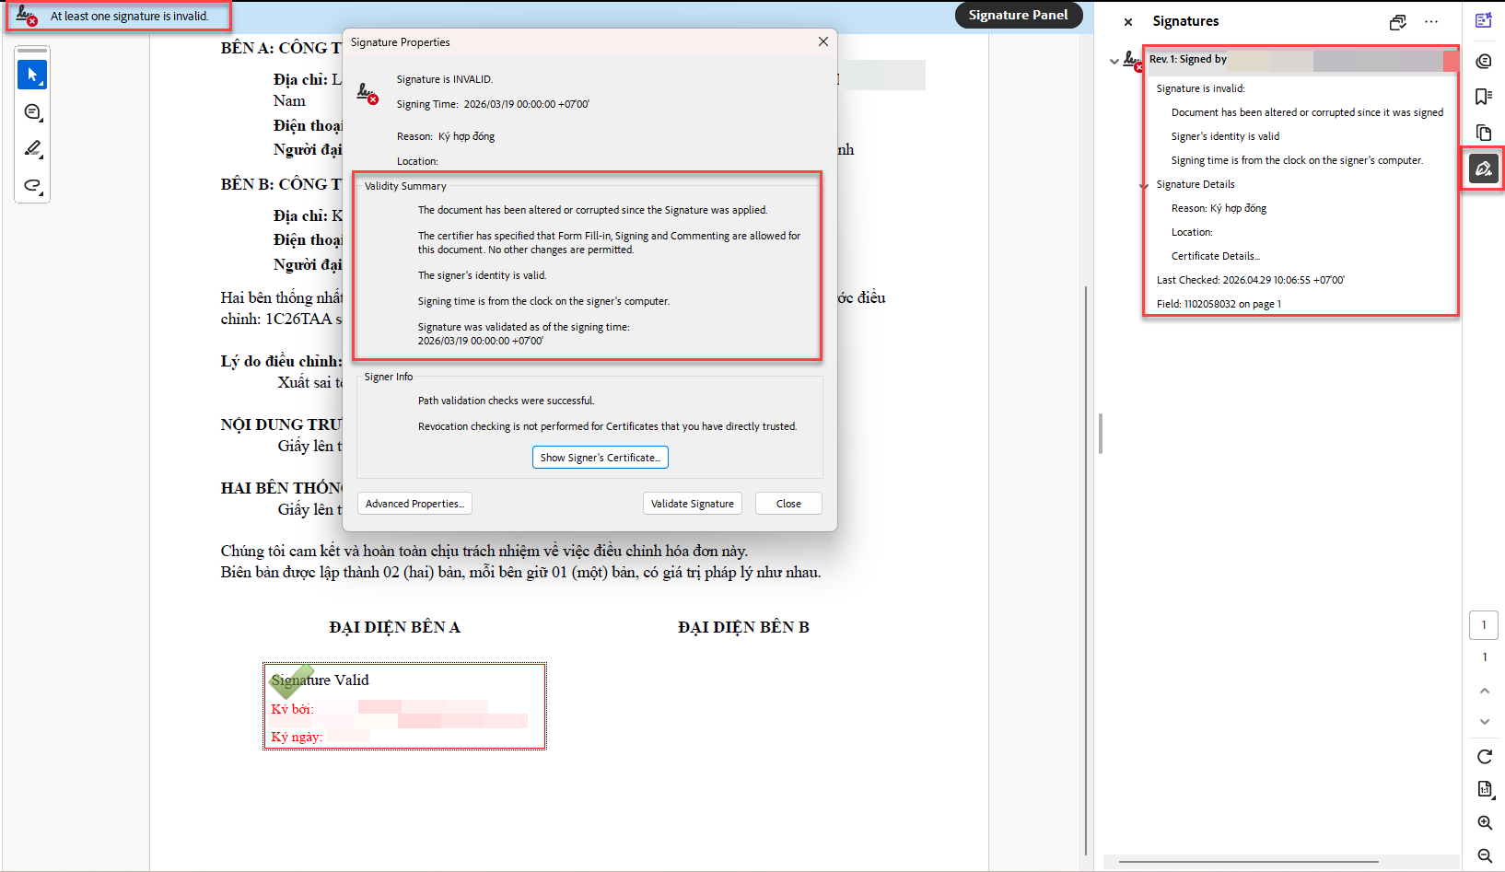Image resolution: width=1505 pixels, height=872 pixels.
Task: Click Show Signer's Certificate button
Action: (600, 458)
